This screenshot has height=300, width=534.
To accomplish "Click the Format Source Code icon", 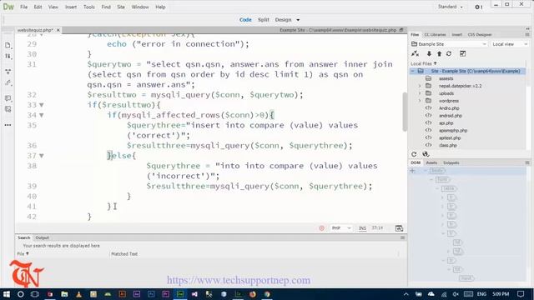I will point(8,82).
